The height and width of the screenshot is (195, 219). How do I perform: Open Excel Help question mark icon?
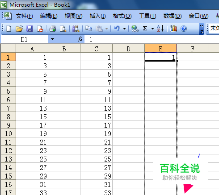[x=184, y=29]
